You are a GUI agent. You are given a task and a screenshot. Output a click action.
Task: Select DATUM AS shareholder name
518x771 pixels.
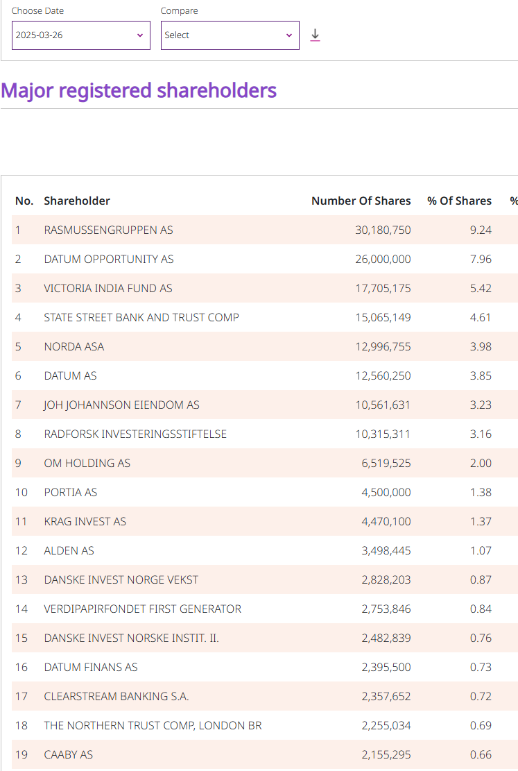(x=70, y=375)
